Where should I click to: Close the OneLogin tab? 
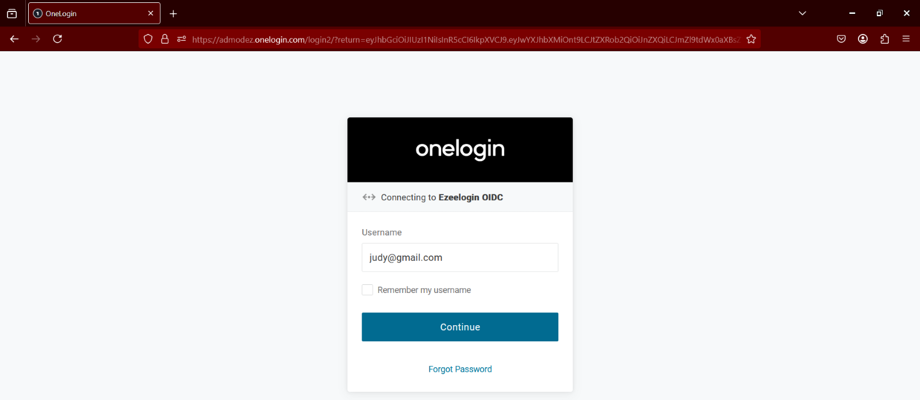click(151, 13)
